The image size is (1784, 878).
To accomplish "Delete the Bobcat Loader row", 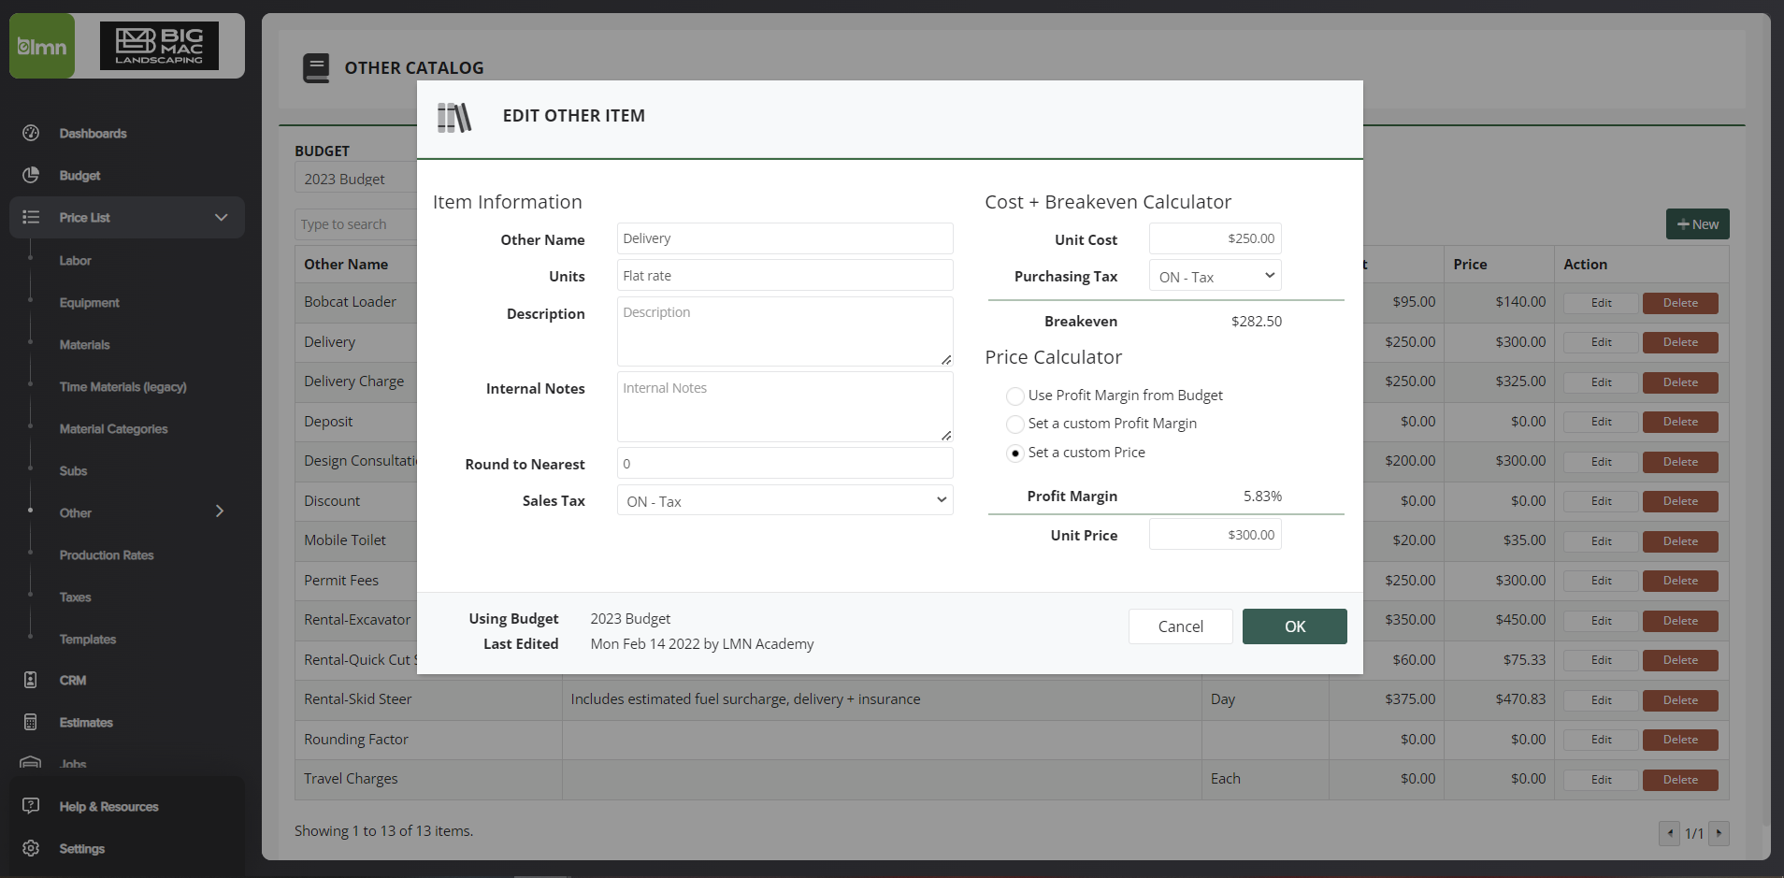I will point(1680,303).
